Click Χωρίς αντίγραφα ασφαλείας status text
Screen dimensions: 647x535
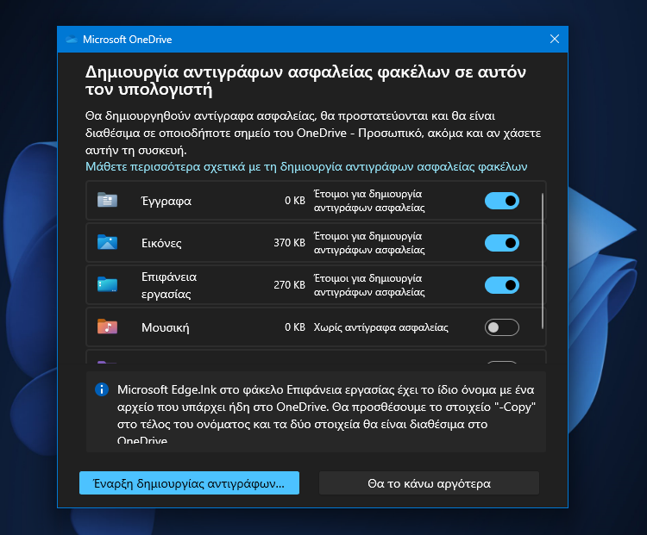[380, 327]
